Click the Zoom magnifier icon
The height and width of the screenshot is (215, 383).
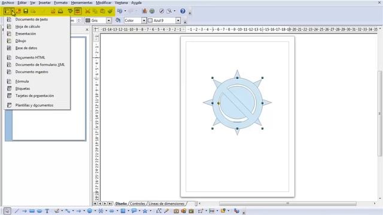pos(169,11)
